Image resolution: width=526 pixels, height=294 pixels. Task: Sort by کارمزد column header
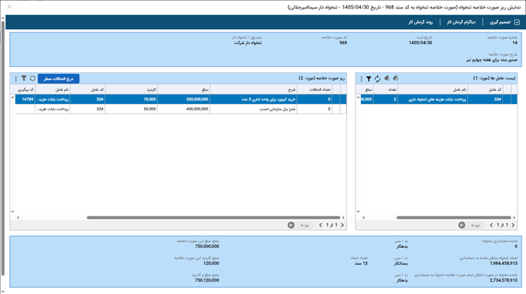(131, 89)
